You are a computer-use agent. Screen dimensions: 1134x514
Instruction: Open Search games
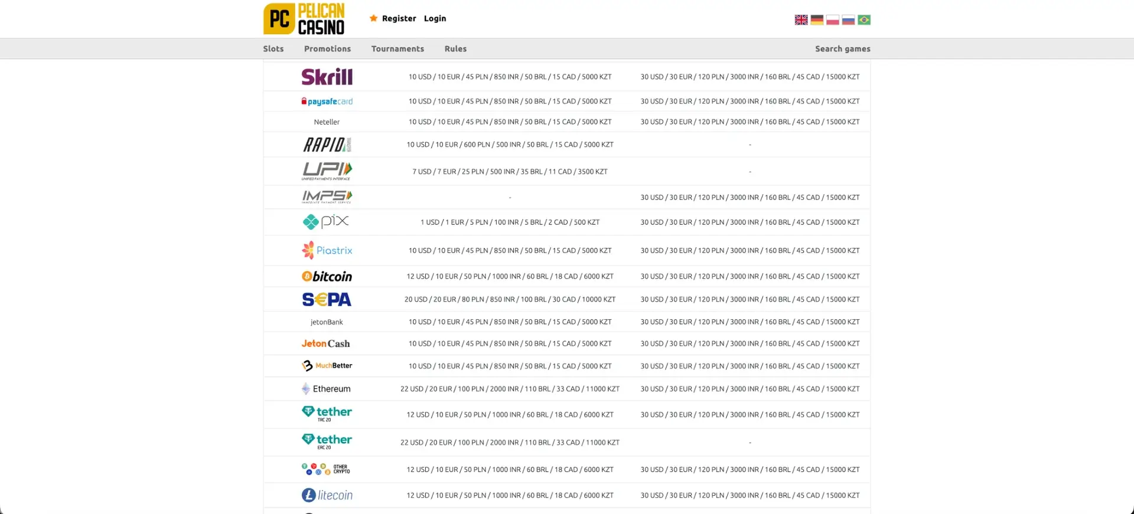[843, 49]
